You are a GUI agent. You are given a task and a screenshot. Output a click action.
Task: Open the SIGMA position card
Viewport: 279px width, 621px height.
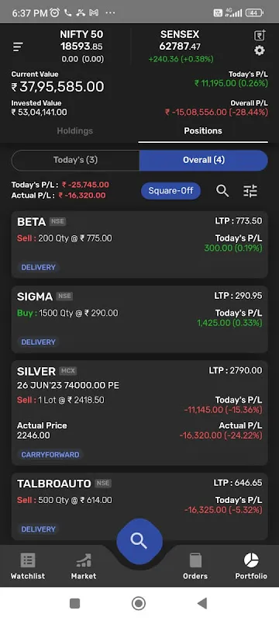(139, 319)
